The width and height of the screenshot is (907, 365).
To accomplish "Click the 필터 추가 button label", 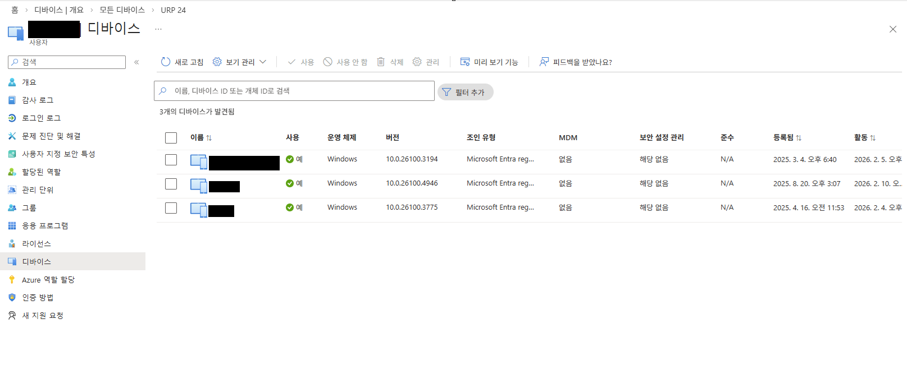I will [x=470, y=93].
